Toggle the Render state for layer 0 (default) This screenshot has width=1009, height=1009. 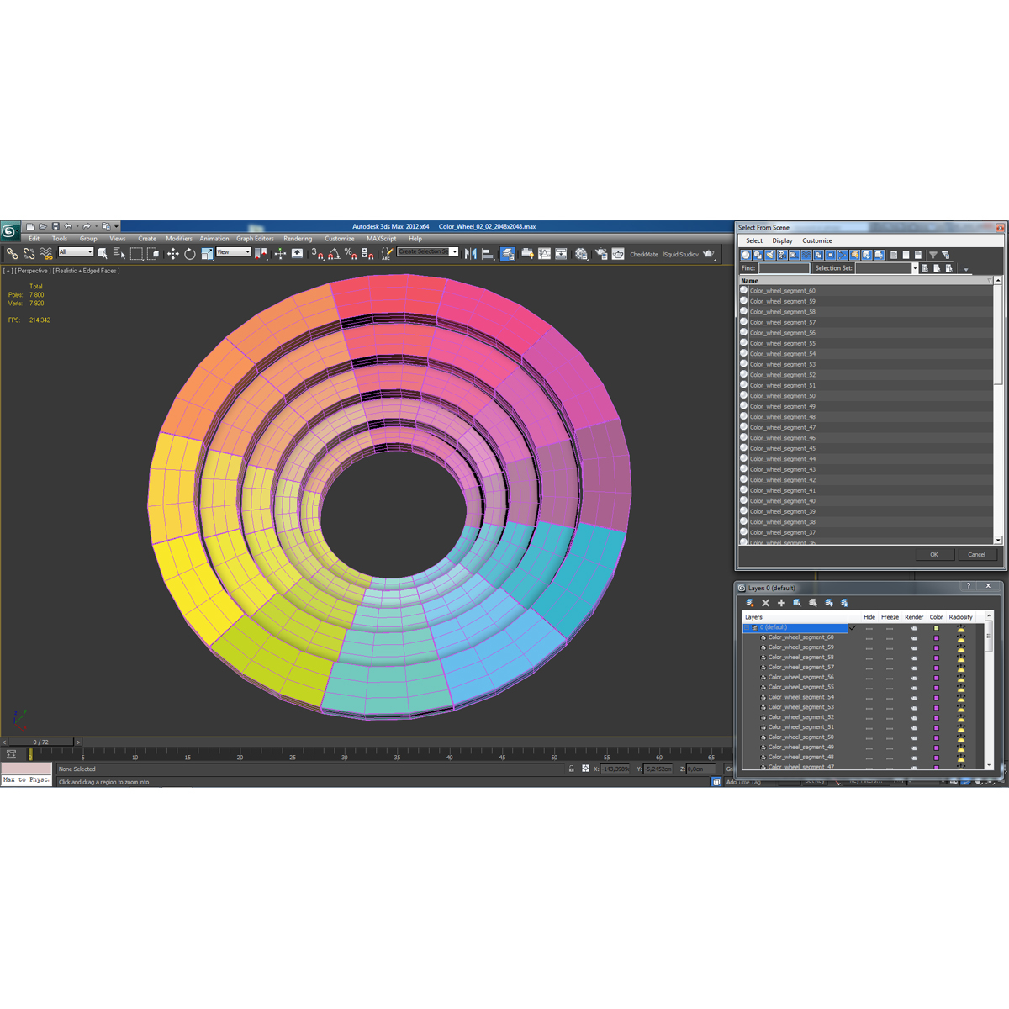914,626
